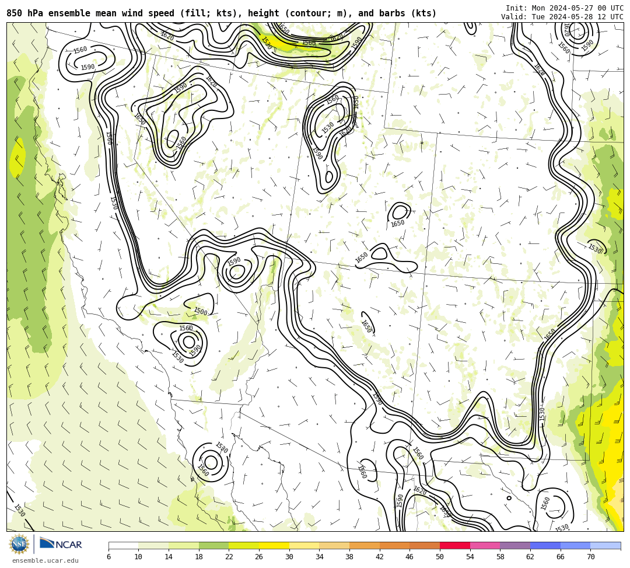The height and width of the screenshot is (568, 630).
Task: Pick the red 50–54 kts colorbar segment
Action: tap(455, 545)
